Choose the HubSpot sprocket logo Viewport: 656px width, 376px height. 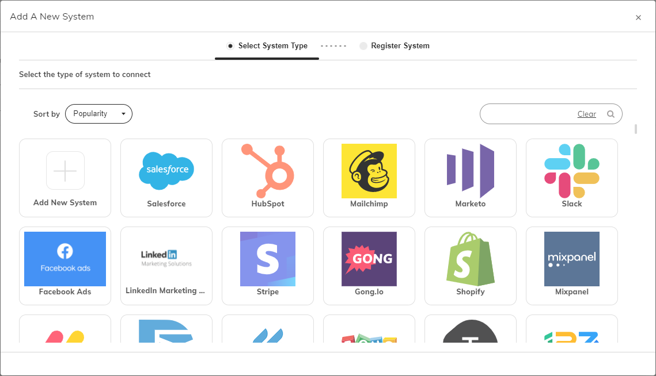(268, 171)
